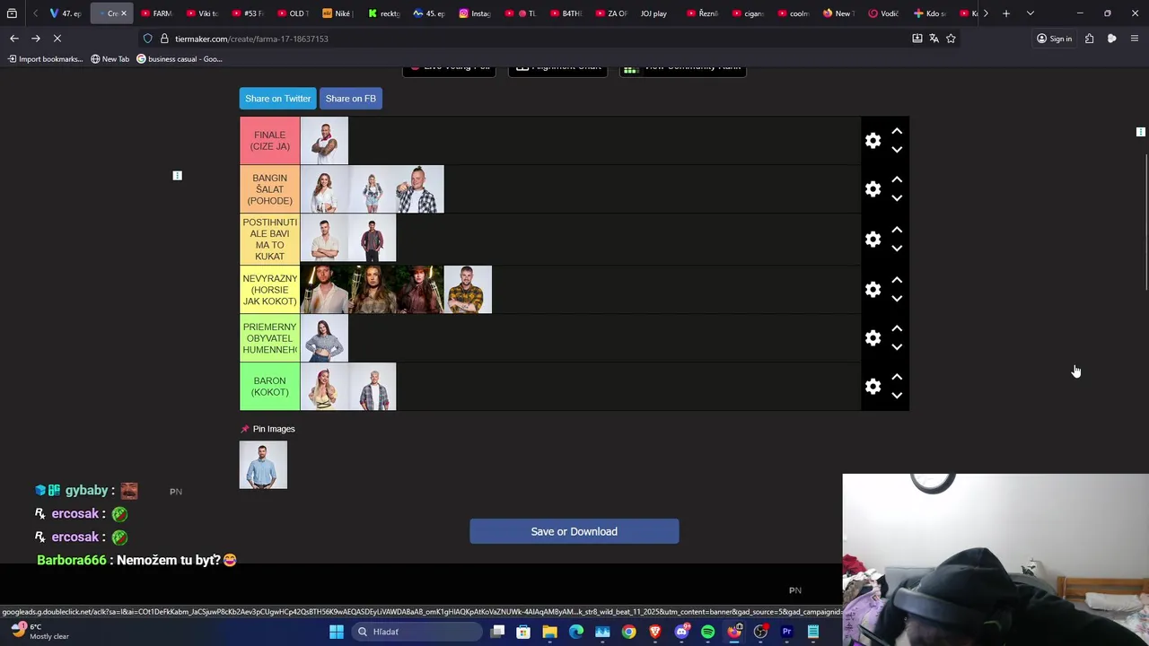Select the contestant image in FINALE tier
The width and height of the screenshot is (1149, 646).
click(324, 141)
